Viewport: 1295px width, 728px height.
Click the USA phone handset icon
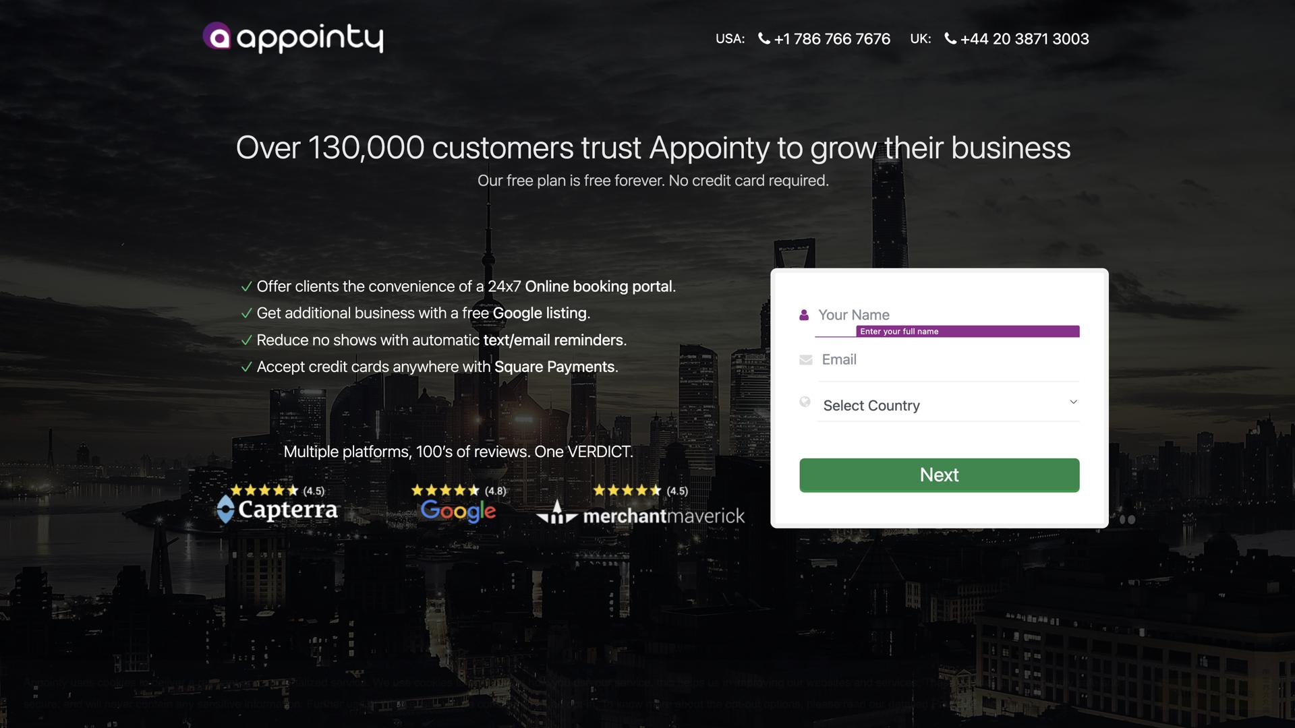(x=764, y=38)
